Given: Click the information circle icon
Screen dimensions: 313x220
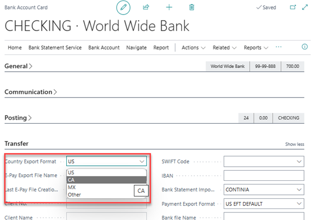Looking at the screenshot, I should 304,47.
